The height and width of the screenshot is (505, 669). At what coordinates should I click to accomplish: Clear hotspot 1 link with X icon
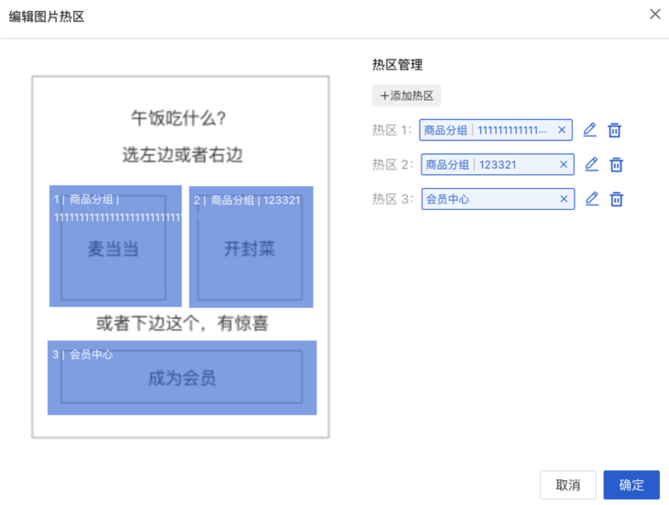pos(562,130)
